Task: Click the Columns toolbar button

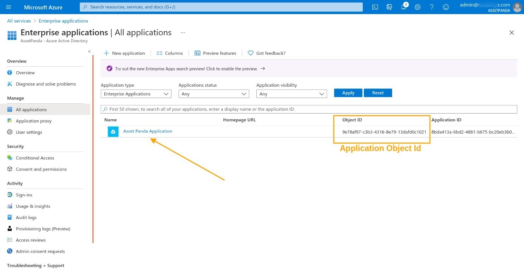Action: [x=170, y=53]
